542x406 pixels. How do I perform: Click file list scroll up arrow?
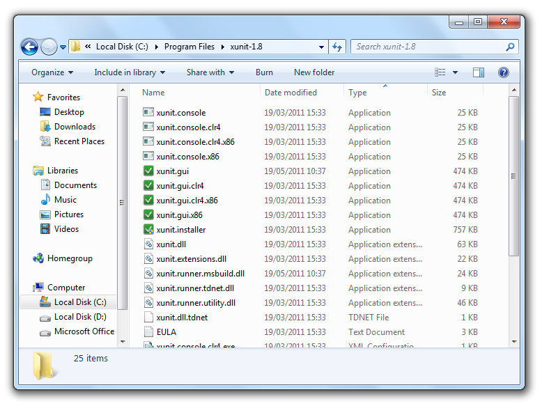[514, 91]
